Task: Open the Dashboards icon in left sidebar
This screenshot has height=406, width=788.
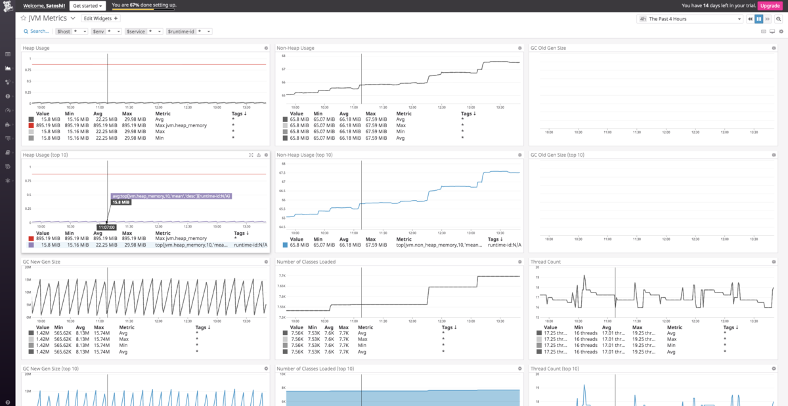Action: 7,68
